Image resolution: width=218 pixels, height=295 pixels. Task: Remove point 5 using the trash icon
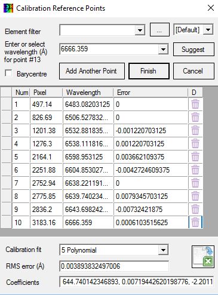click(x=195, y=156)
